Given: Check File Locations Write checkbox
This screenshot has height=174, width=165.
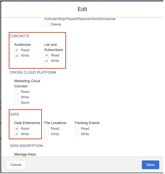Looking at the screenshot, I should [x=47, y=134].
